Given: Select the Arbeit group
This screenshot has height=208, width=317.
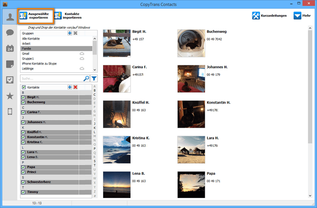Looking at the screenshot, I should [26, 43].
